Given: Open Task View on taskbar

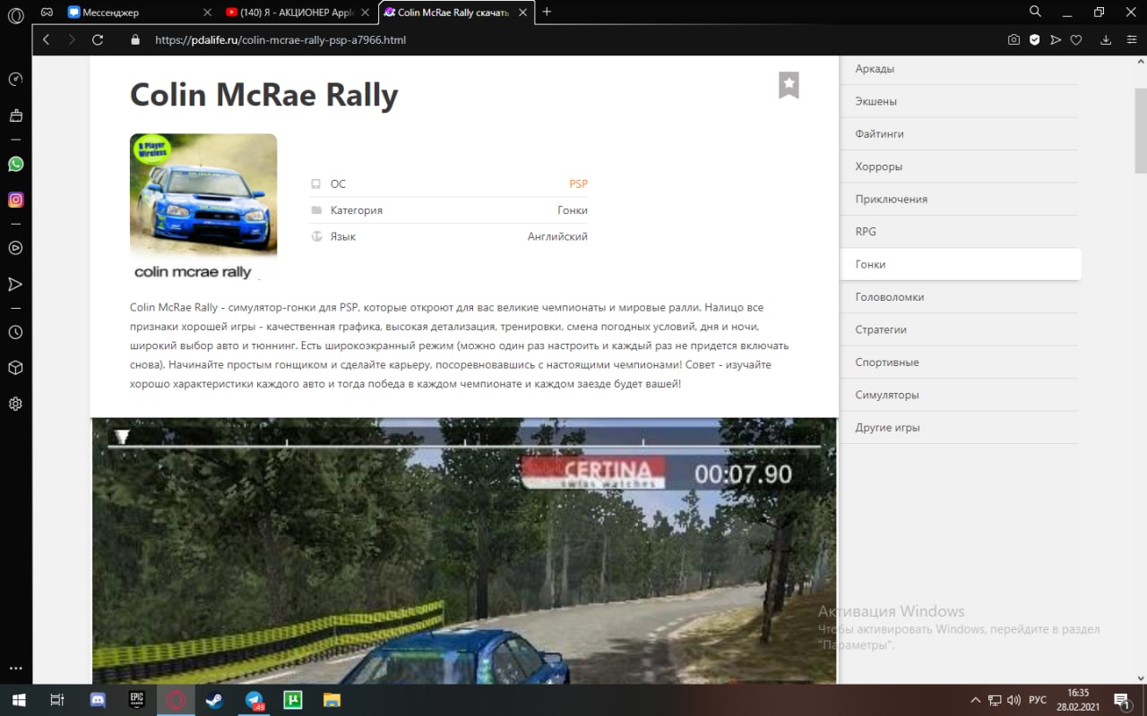Looking at the screenshot, I should (x=56, y=700).
